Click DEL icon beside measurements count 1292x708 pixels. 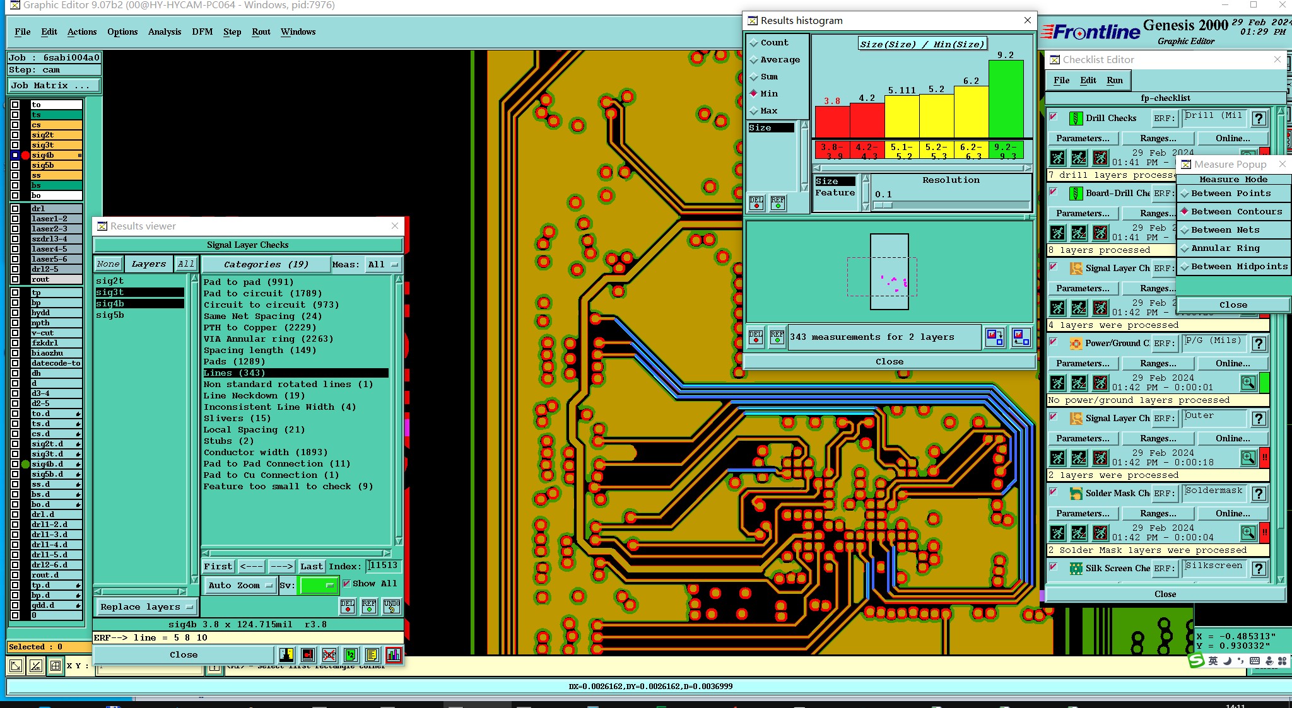(755, 337)
